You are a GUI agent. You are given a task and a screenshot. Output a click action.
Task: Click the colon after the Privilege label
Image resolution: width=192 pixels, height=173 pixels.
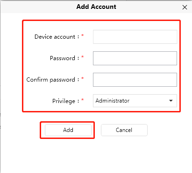pos(78,101)
